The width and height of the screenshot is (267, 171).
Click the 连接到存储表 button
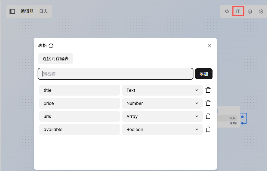[x=56, y=59]
